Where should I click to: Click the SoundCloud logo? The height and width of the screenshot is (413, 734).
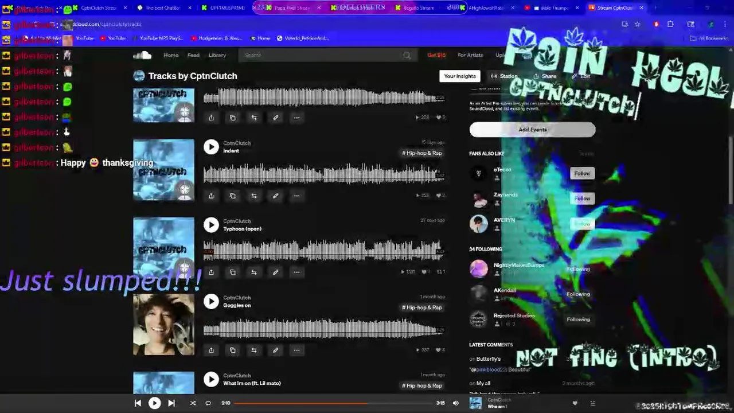(x=142, y=55)
